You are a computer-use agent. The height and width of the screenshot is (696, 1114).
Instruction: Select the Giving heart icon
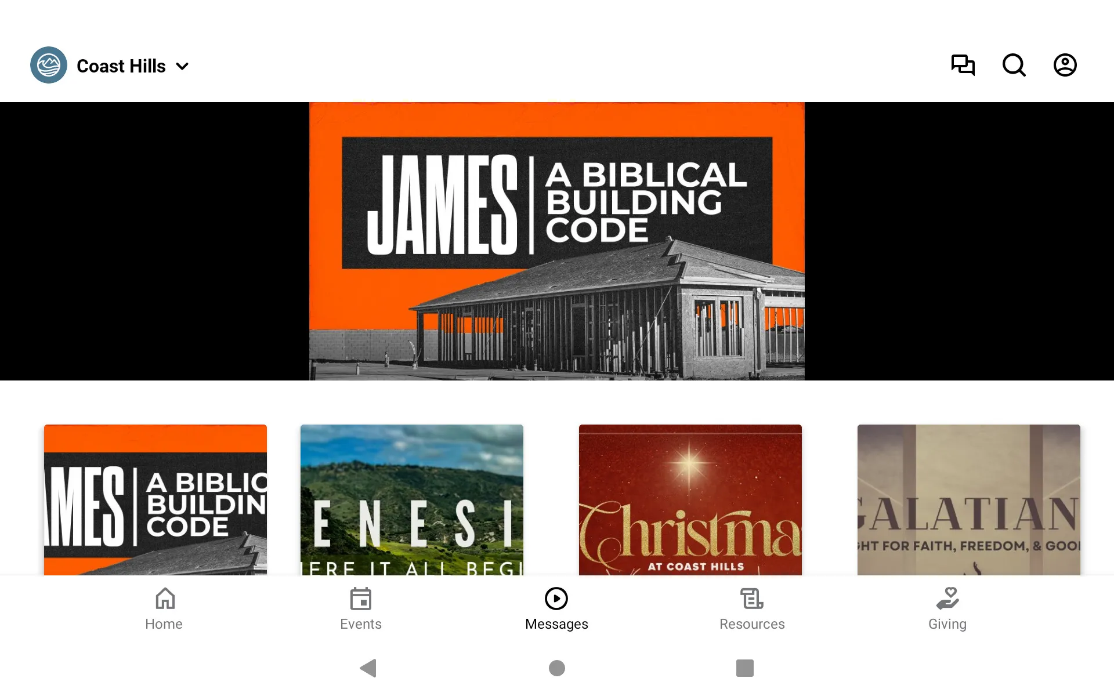pyautogui.click(x=947, y=598)
